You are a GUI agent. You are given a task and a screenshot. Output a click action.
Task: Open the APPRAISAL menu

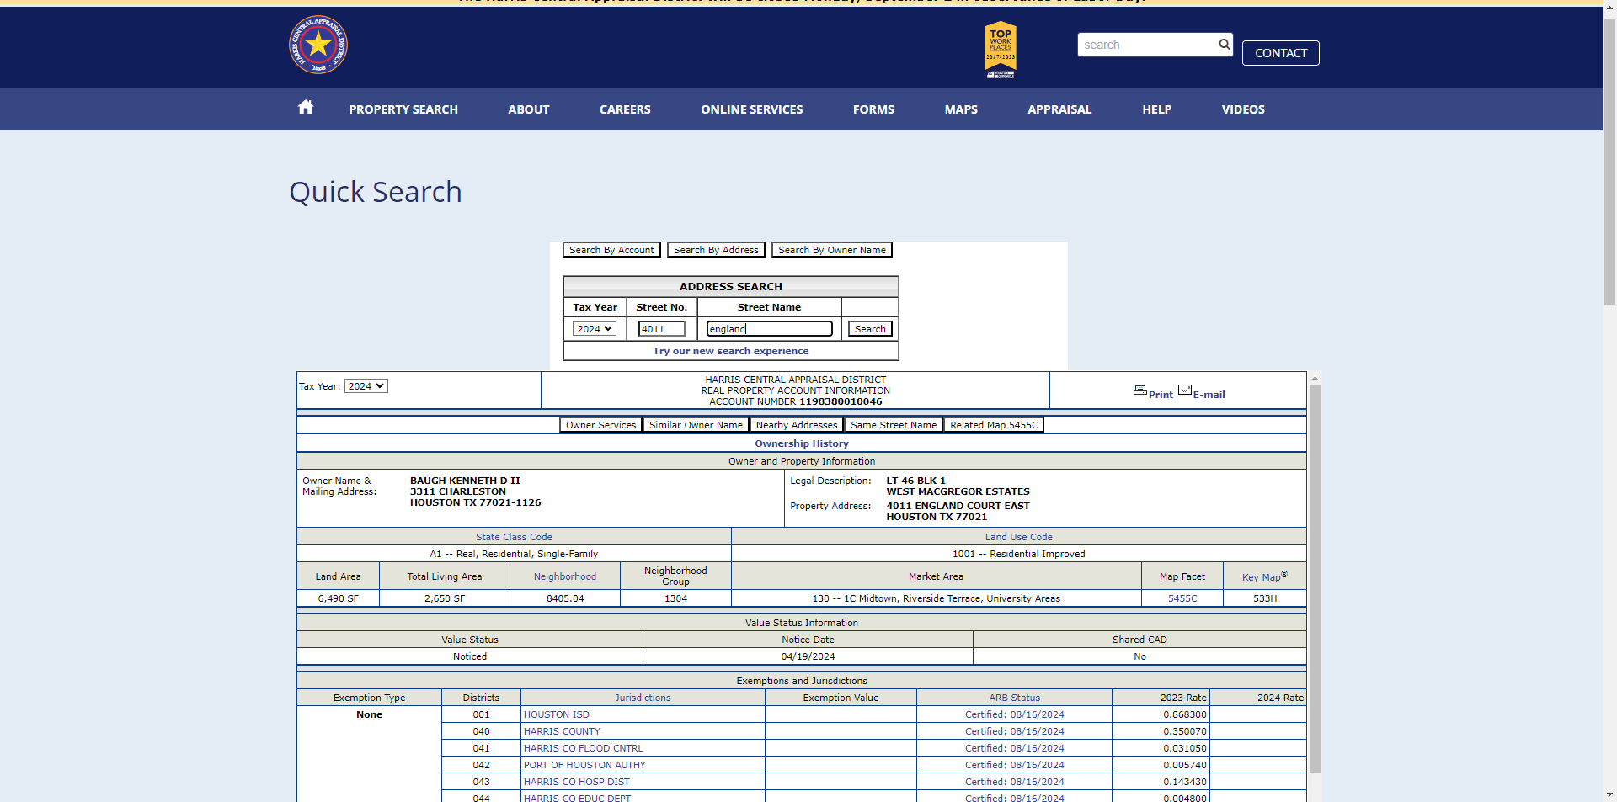point(1059,109)
